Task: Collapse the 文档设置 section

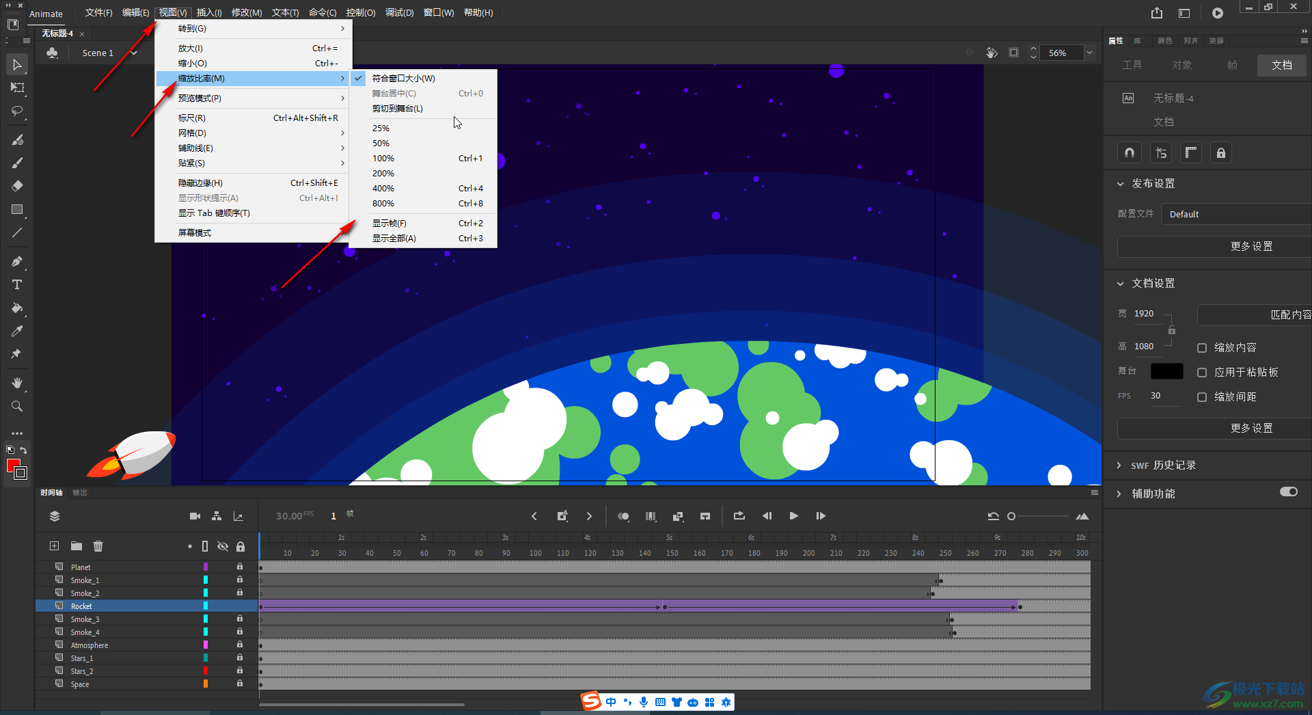Action: click(1120, 284)
